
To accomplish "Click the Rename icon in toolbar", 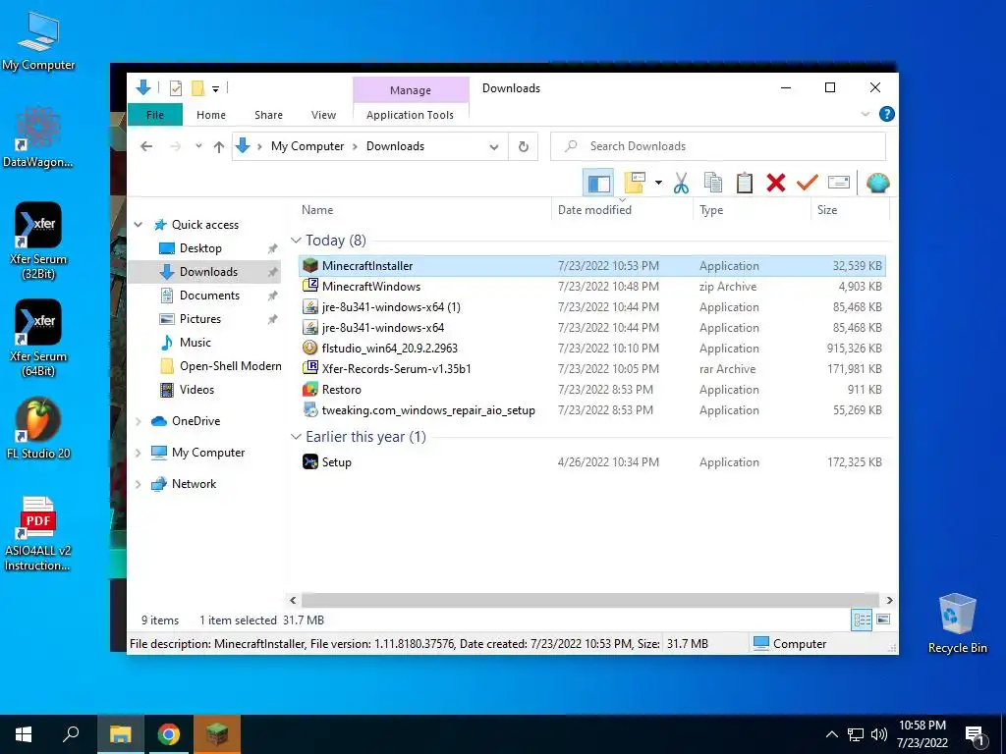I will pos(839,184).
